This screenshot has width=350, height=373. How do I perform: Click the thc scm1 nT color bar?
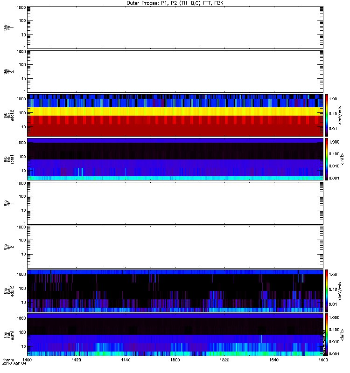[327, 335]
